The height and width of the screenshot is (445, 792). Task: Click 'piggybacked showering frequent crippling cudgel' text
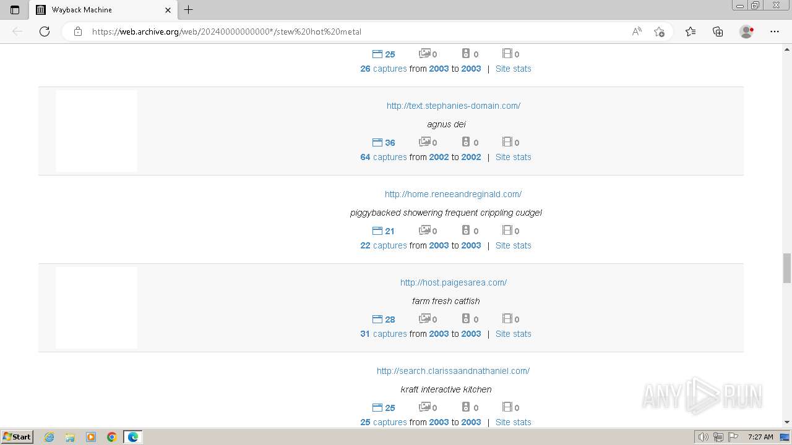click(x=446, y=213)
